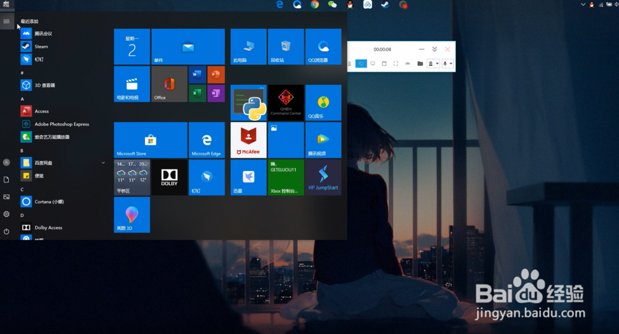Open the calendar tile showing 星期一 2
619x334 pixels.
tap(132, 46)
